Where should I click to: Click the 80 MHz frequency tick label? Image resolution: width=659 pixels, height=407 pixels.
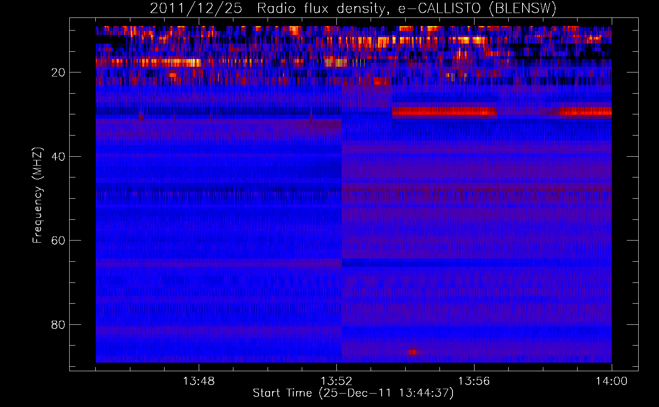(x=59, y=325)
